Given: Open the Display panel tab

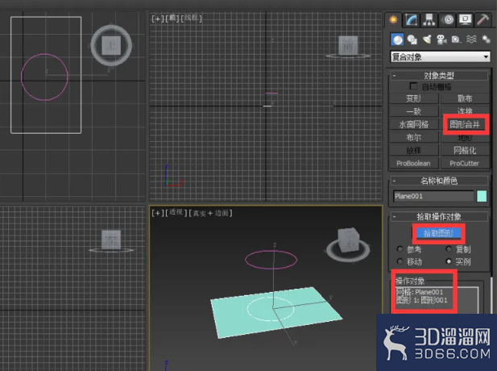Looking at the screenshot, I should [465, 19].
